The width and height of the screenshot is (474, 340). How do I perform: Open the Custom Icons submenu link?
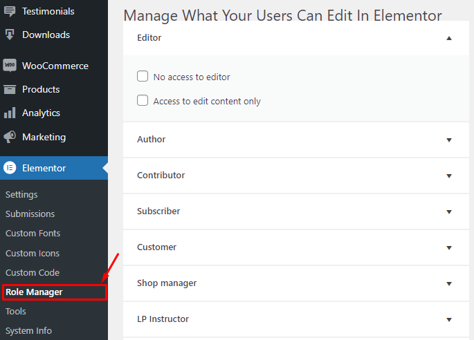(x=33, y=253)
